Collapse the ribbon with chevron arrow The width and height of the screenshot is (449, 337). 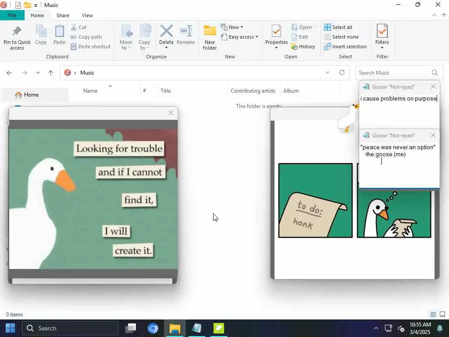(435, 15)
